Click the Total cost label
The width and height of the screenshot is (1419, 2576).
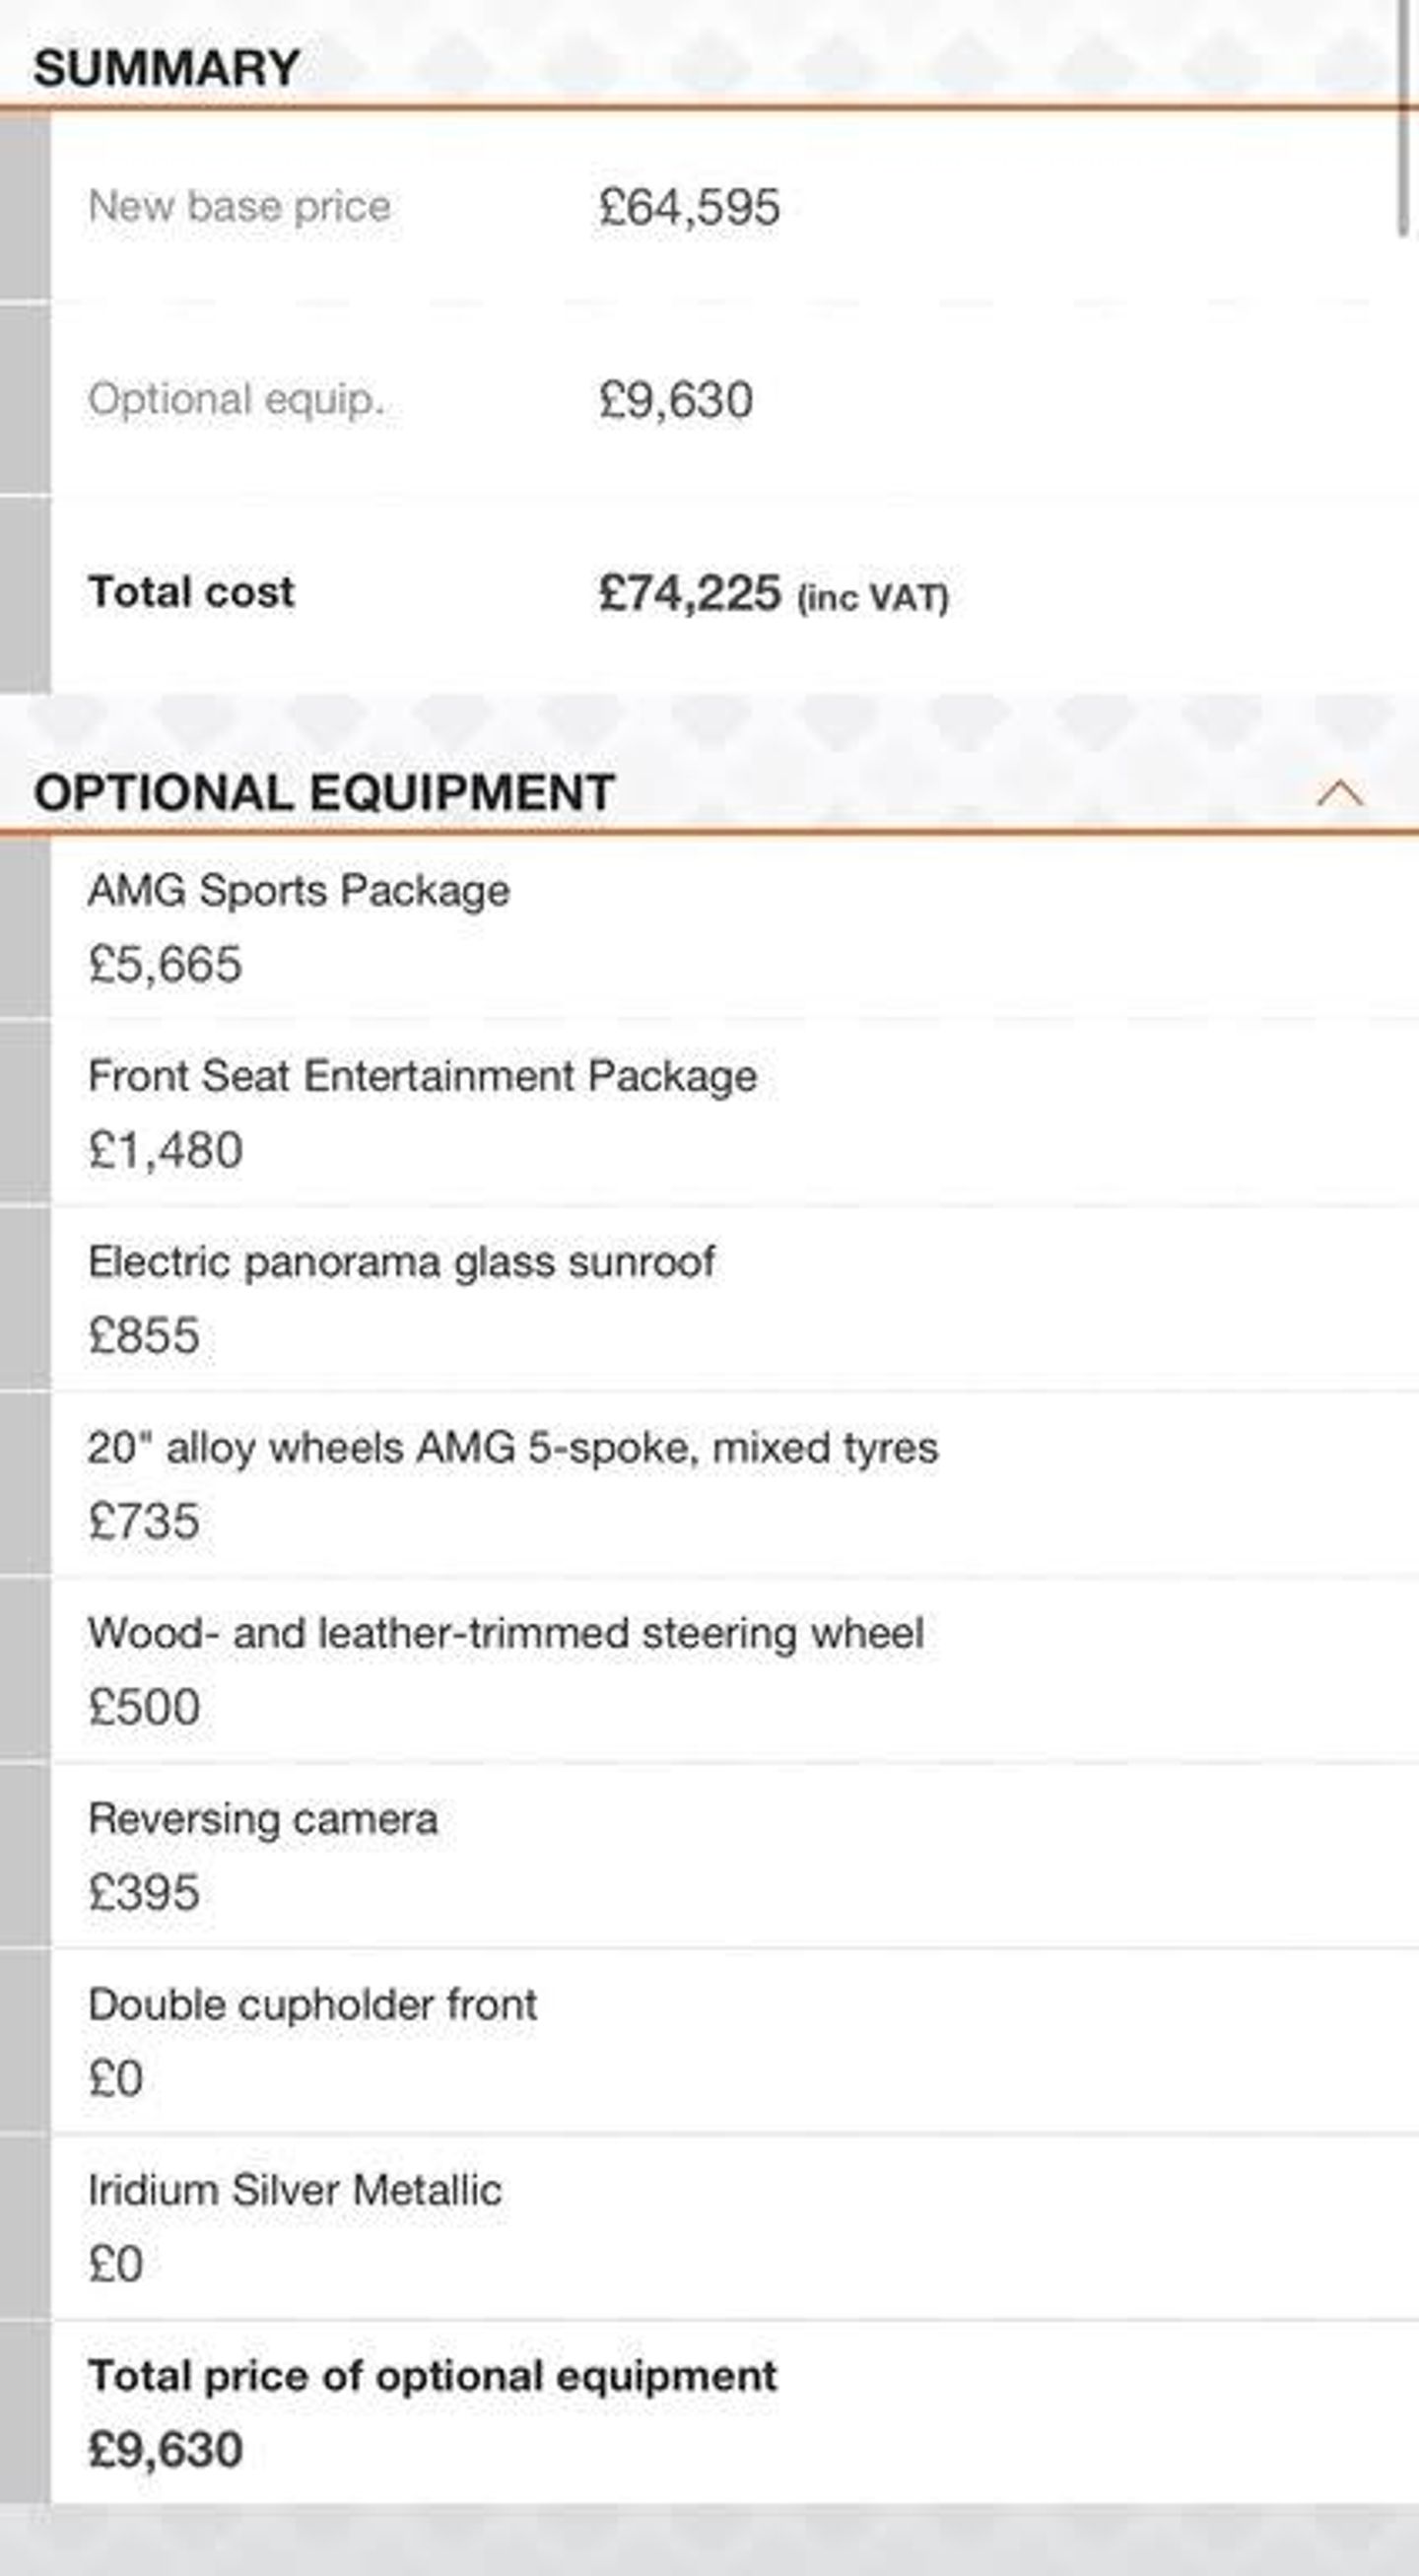coord(191,592)
